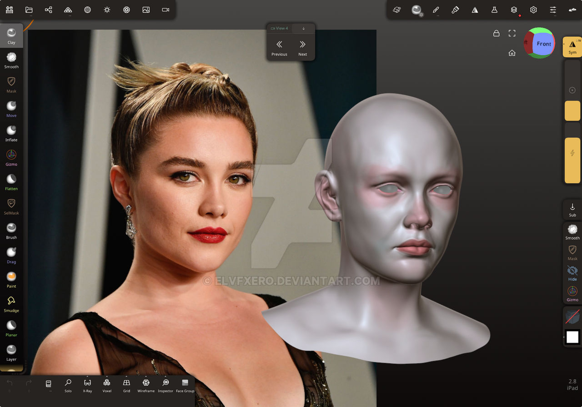This screenshot has height=407, width=582.
Task: Go to Next view
Action: (x=302, y=48)
